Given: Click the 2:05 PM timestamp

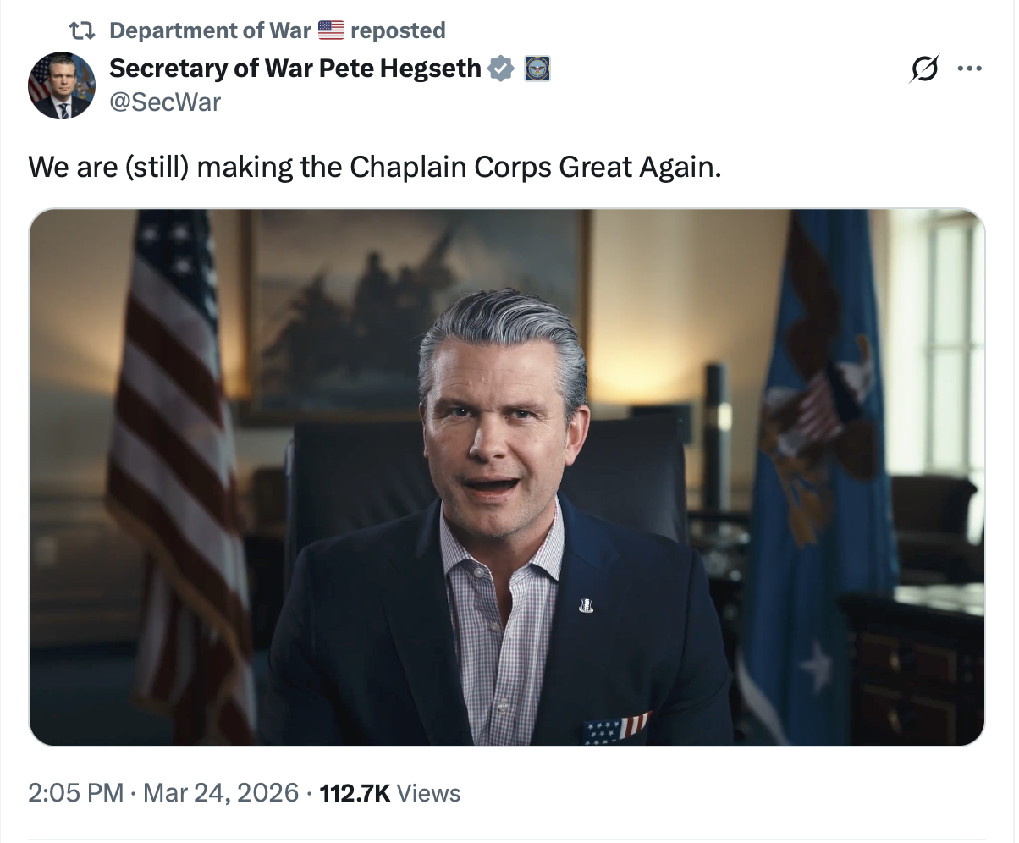Looking at the screenshot, I should [x=76, y=793].
